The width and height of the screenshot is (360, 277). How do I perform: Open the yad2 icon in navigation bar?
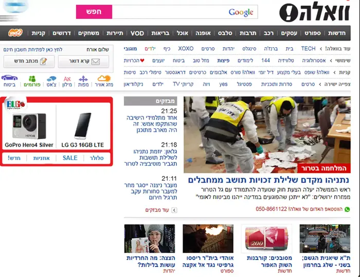pos(15,33)
